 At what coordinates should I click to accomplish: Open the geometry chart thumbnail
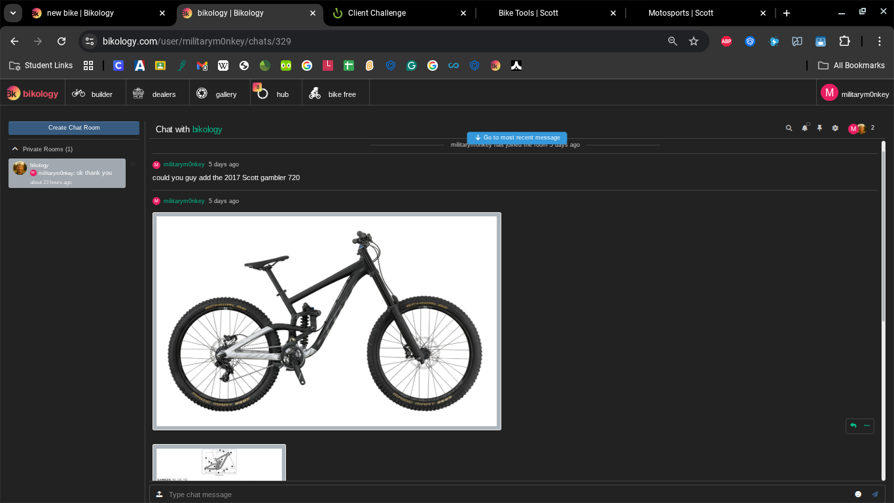click(x=219, y=465)
